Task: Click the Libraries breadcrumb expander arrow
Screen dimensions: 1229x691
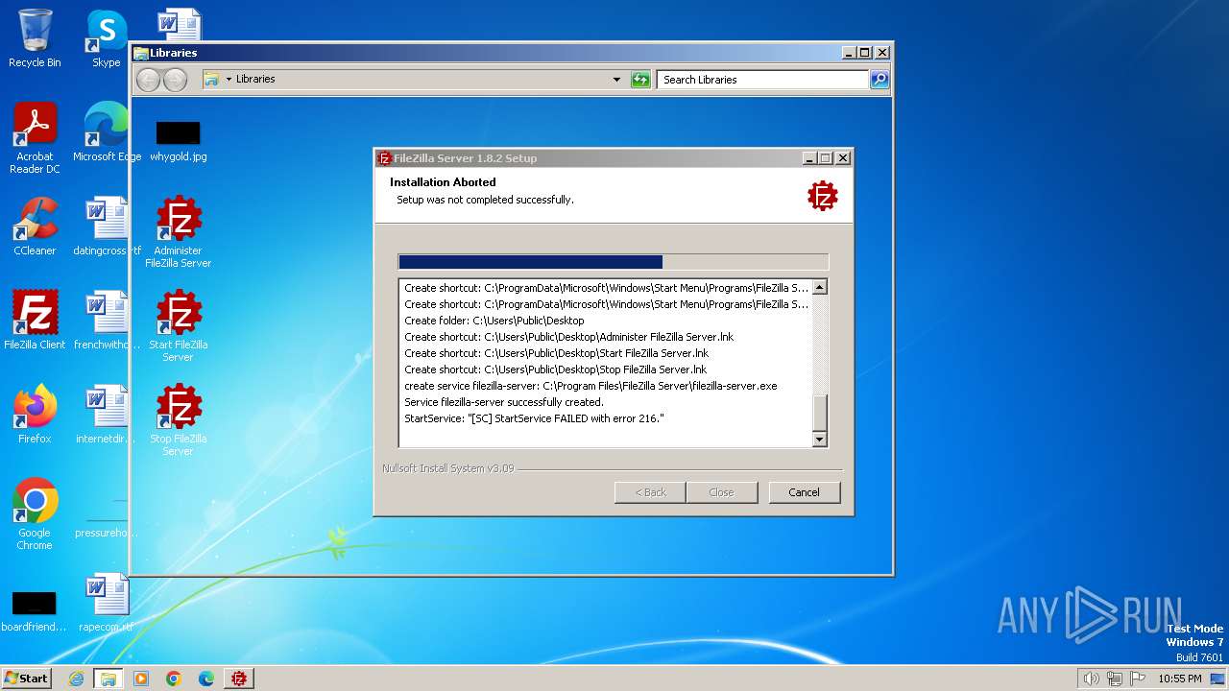Action: (x=229, y=80)
